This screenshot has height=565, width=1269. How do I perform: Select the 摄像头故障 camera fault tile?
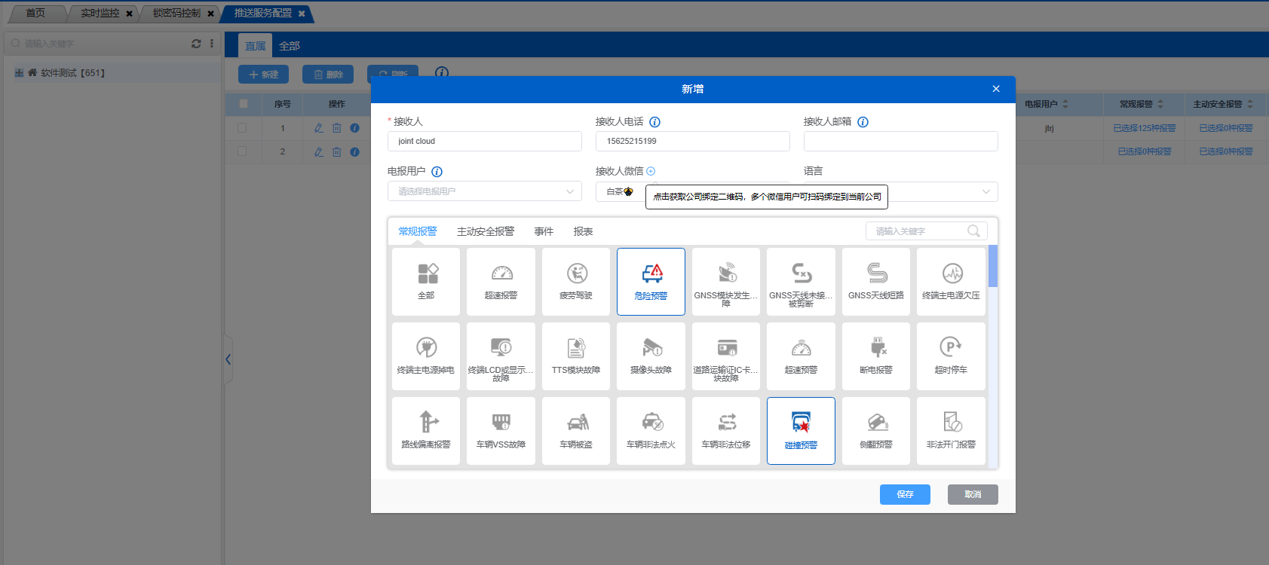coord(651,356)
